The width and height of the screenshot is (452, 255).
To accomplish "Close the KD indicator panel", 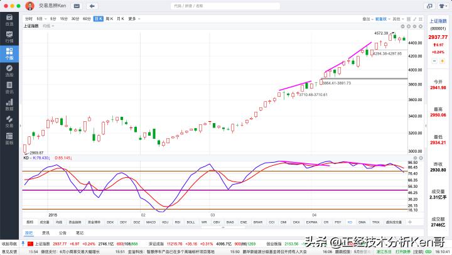I will click(421, 158).
